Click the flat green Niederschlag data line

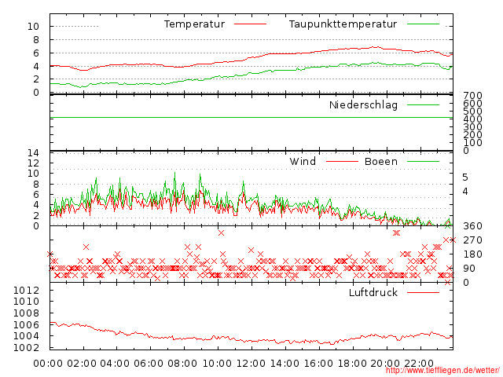click(x=251, y=118)
